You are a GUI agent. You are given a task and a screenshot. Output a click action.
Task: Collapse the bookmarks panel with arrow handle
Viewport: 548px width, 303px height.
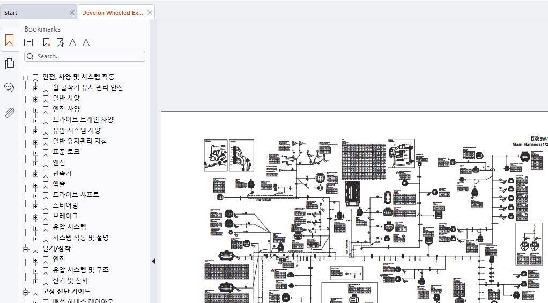pos(153,261)
